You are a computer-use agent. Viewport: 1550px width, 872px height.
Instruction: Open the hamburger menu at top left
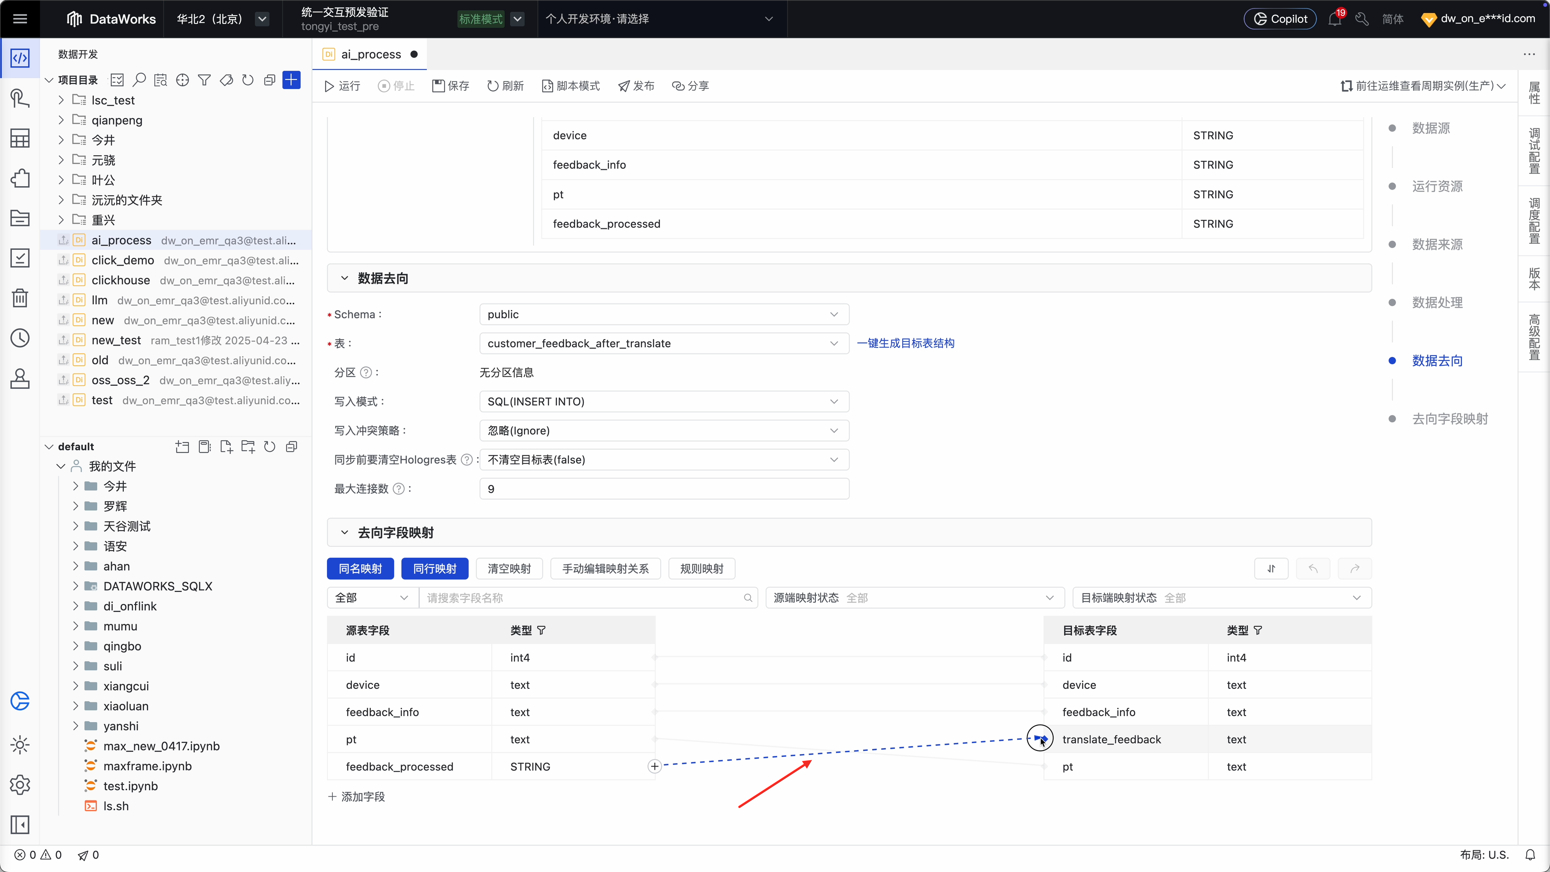[x=20, y=19]
